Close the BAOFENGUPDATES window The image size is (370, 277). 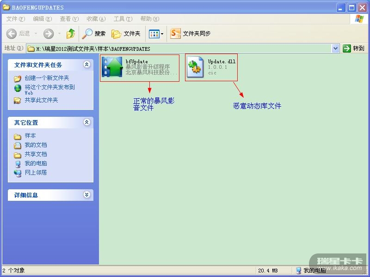pyautogui.click(x=363, y=7)
